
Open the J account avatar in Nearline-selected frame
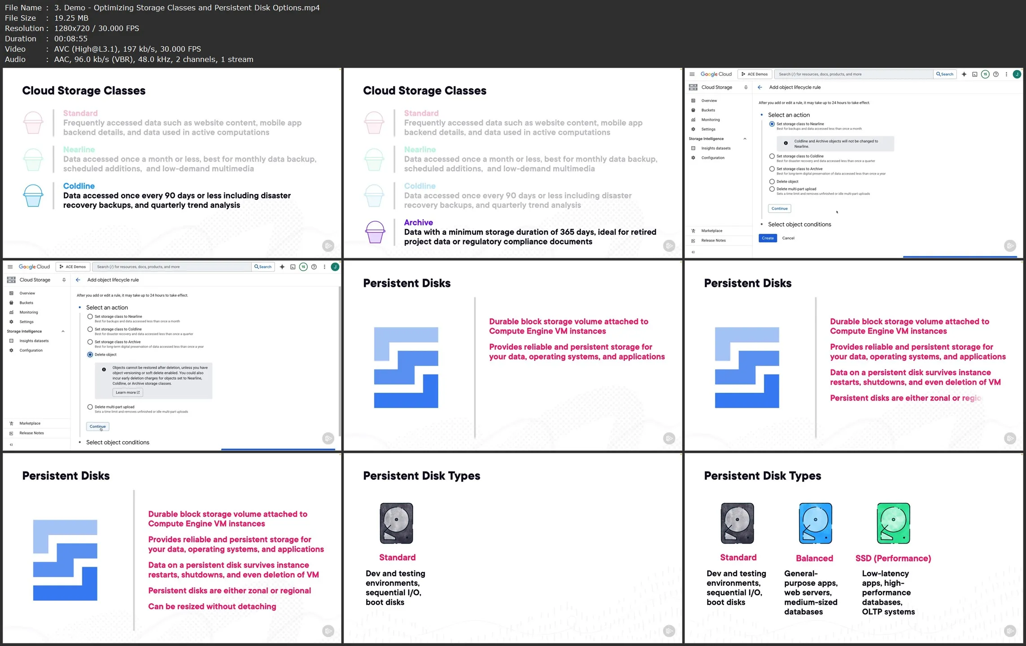click(x=1017, y=74)
